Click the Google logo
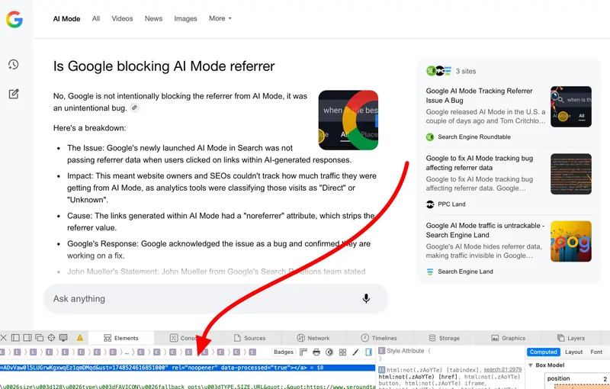 pos(14,19)
